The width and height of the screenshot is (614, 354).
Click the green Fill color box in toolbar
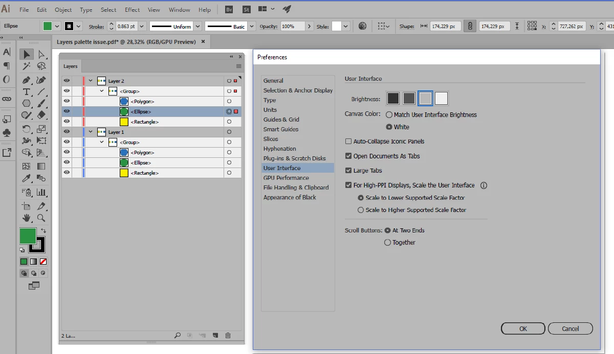click(x=28, y=236)
